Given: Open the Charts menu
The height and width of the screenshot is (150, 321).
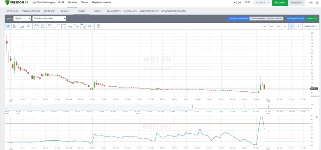Looking at the screenshot, I should click(84, 2).
